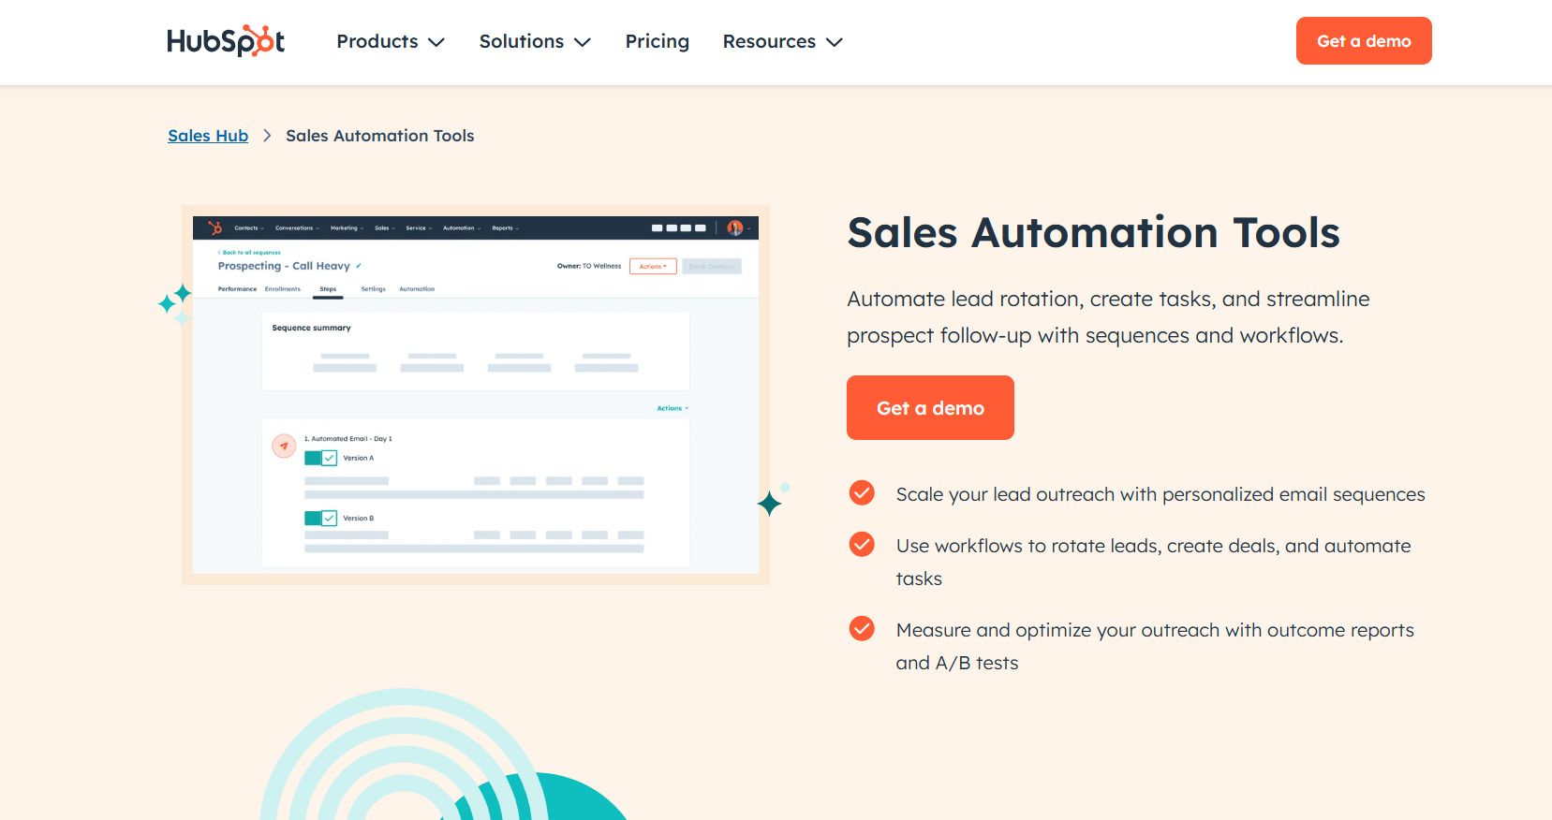
Task: Select the Sales Automation Tools breadcrumb text
Action: 380,136
